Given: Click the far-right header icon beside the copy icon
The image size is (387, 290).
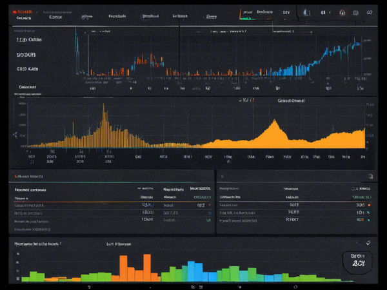Looking at the screenshot, I should coord(369,12).
